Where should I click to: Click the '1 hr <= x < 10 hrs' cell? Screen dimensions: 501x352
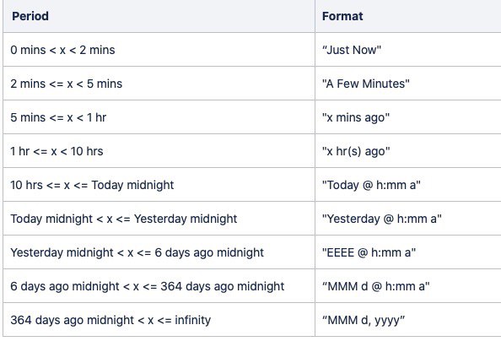point(159,151)
